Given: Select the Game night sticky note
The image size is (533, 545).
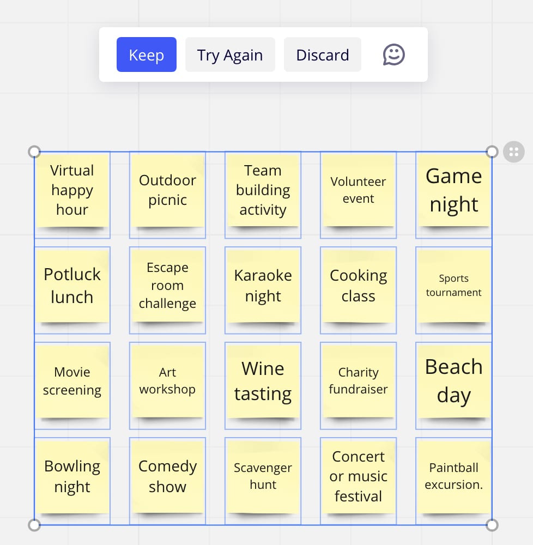Looking at the screenshot, I should pos(453,190).
